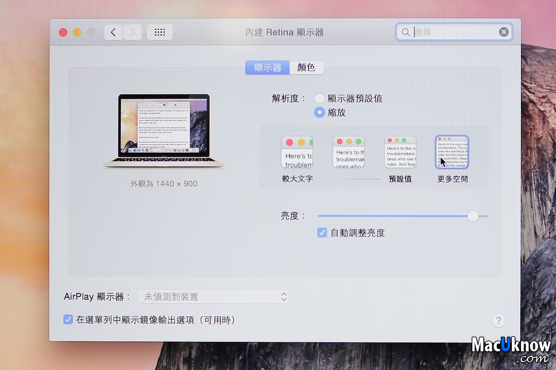Open the show-all preferences grid
Screen dimensions: 556x370
[x=160, y=32]
